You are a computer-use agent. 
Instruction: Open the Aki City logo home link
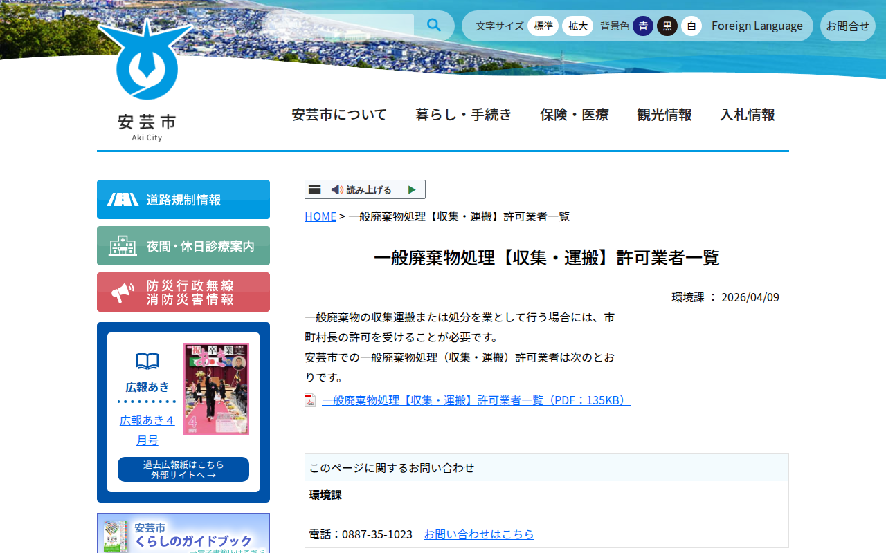[x=146, y=79]
